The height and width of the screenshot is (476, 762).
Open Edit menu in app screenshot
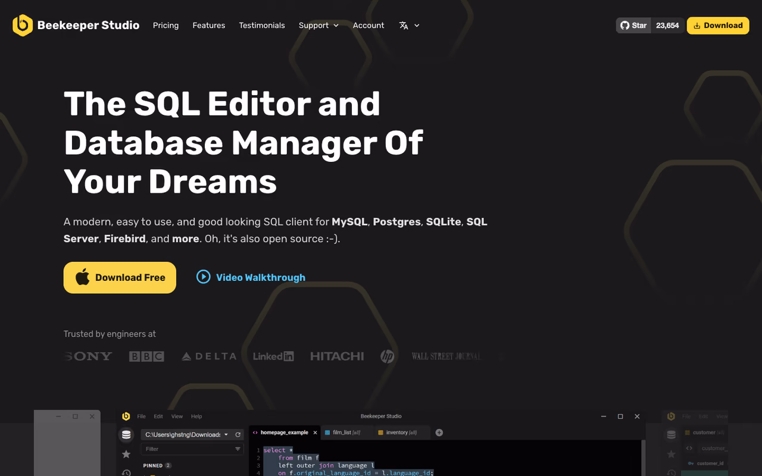tap(158, 416)
